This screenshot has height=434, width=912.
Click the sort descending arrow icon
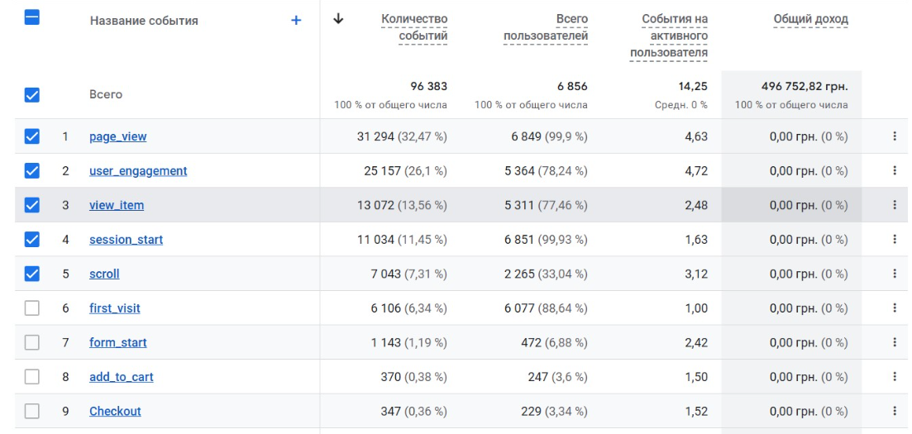point(337,19)
